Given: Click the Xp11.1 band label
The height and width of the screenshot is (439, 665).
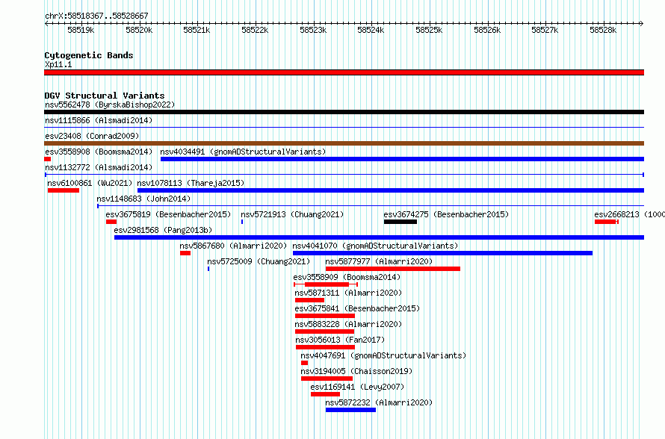Looking at the screenshot, I should click(58, 64).
